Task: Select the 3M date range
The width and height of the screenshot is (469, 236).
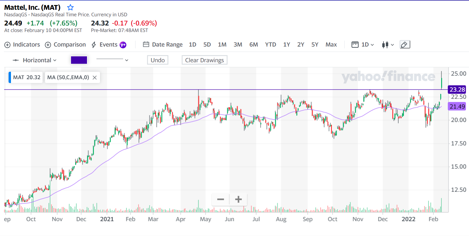Action: [x=238, y=44]
